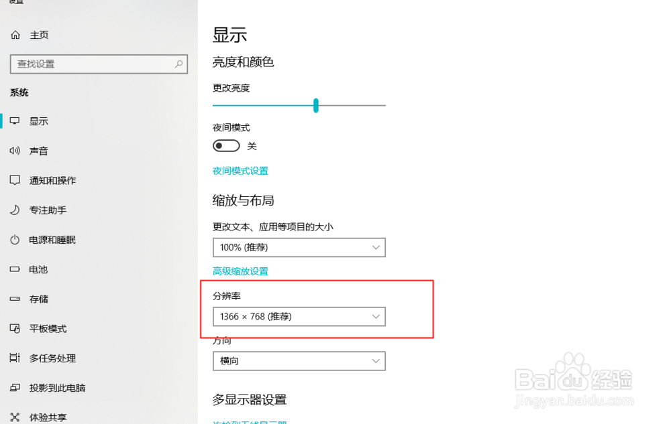Click the power icon for 电源和睡眠
671x424 pixels.
[15, 240]
